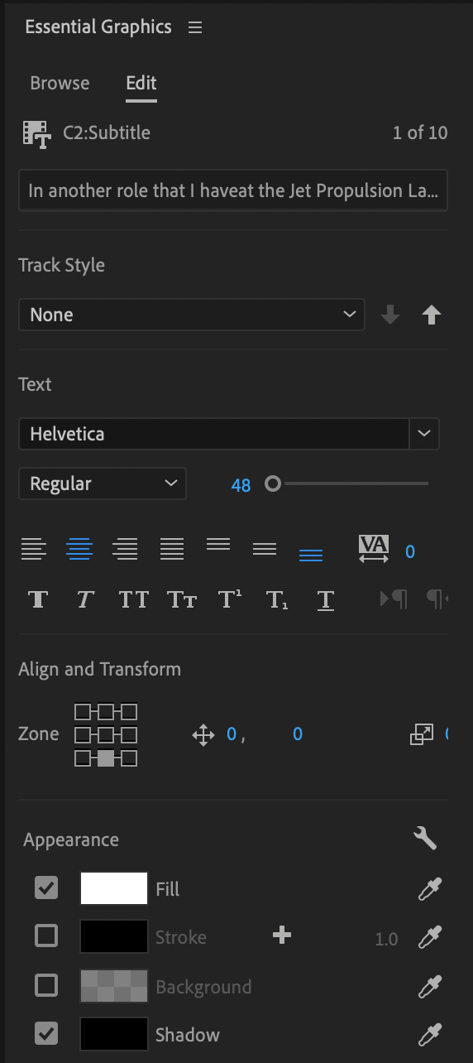Switch to the Browse tab
This screenshot has height=1063, width=473.
pos(60,83)
